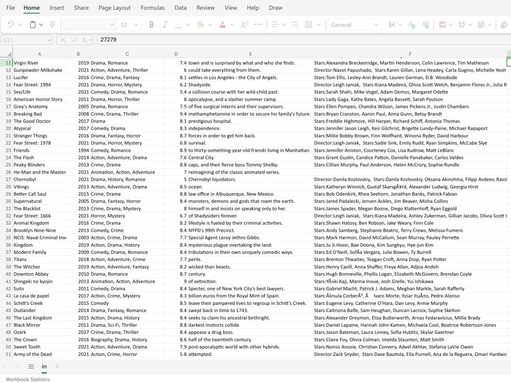Cancel formula entry X icon
Screen dimensions: 511x383
pos(63,40)
